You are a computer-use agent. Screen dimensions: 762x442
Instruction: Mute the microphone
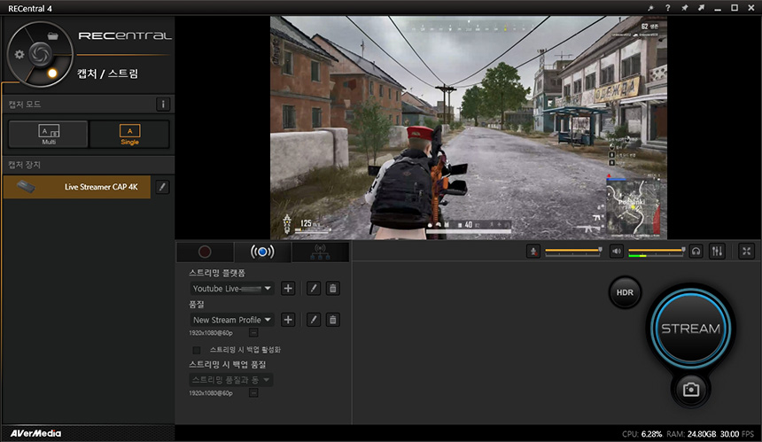coord(533,252)
